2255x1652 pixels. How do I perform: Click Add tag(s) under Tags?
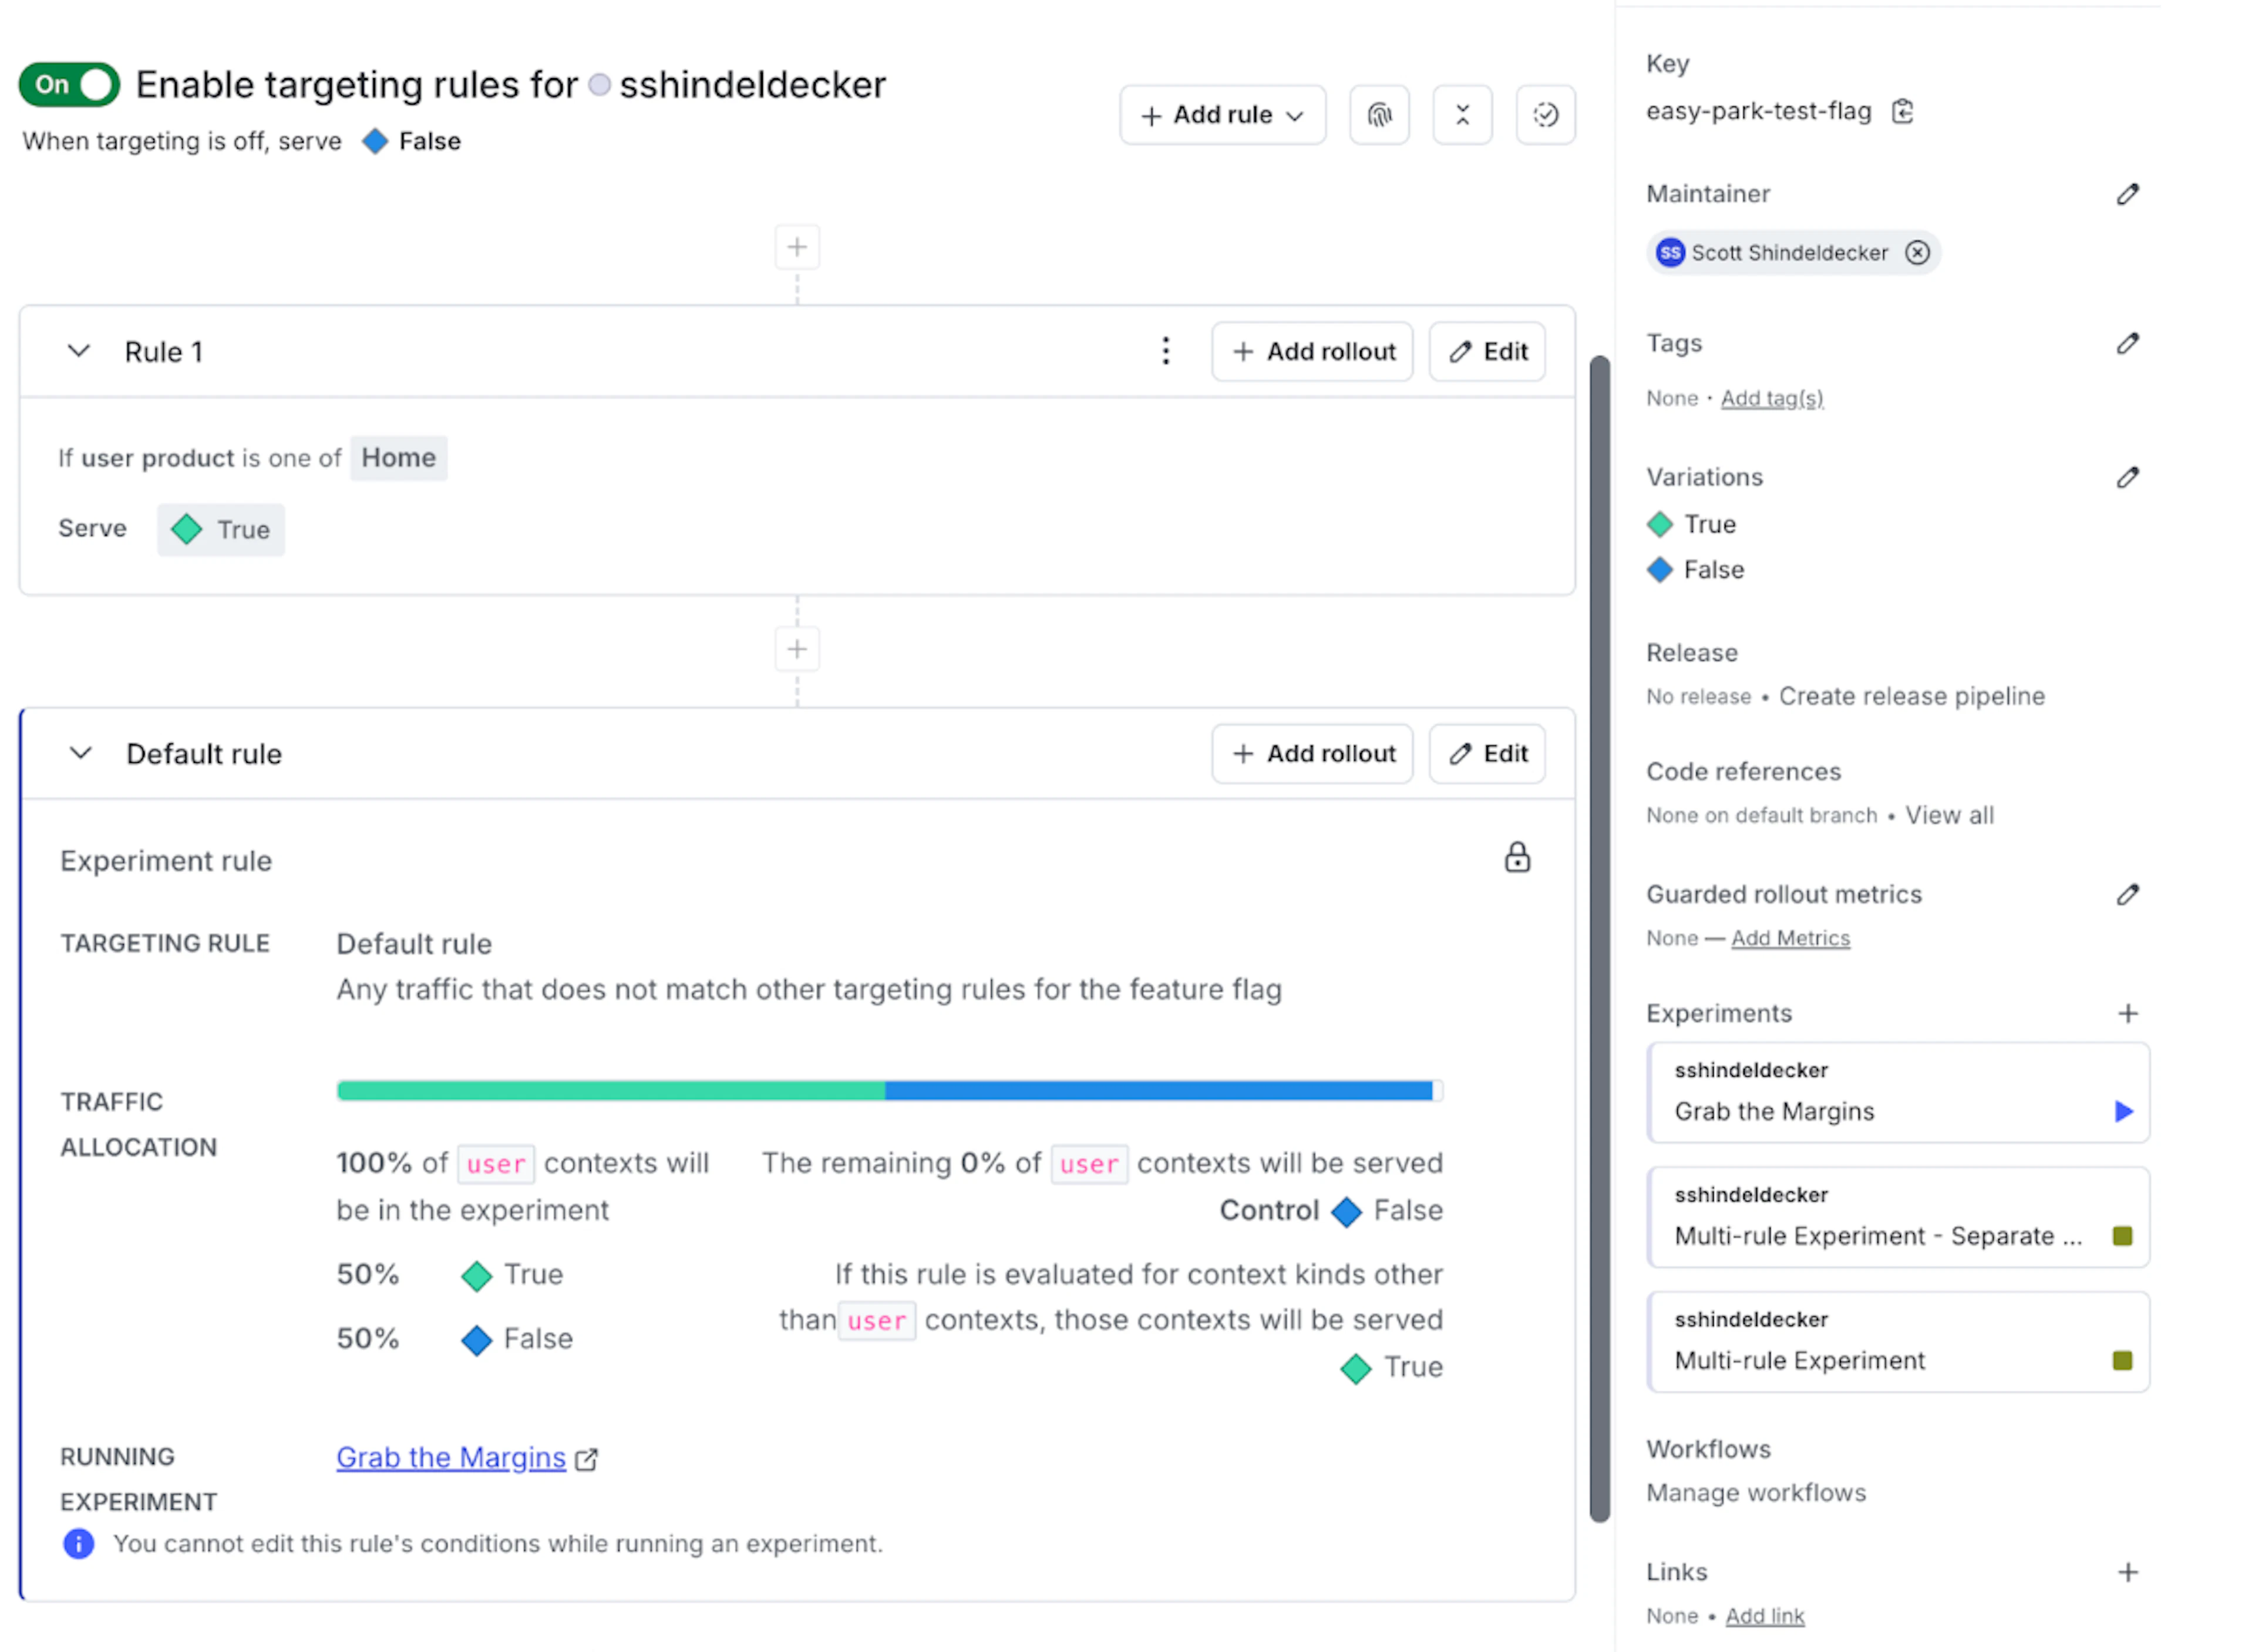[x=1772, y=397]
